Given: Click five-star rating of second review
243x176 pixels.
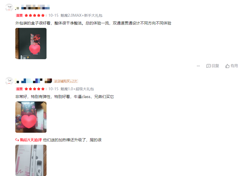Looking at the screenshot, I should [35, 89].
